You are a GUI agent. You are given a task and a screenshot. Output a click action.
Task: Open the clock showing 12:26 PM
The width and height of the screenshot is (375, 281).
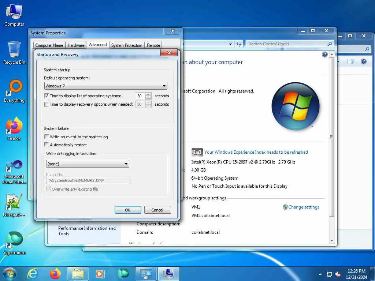356,274
